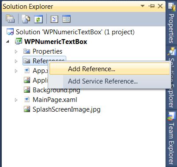The image size is (177, 167).
Task: Select the Background.png image file icon
Action: (27, 90)
